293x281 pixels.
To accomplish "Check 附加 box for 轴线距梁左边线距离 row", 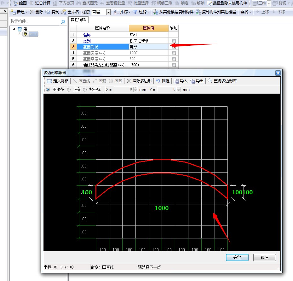I will [x=174, y=65].
